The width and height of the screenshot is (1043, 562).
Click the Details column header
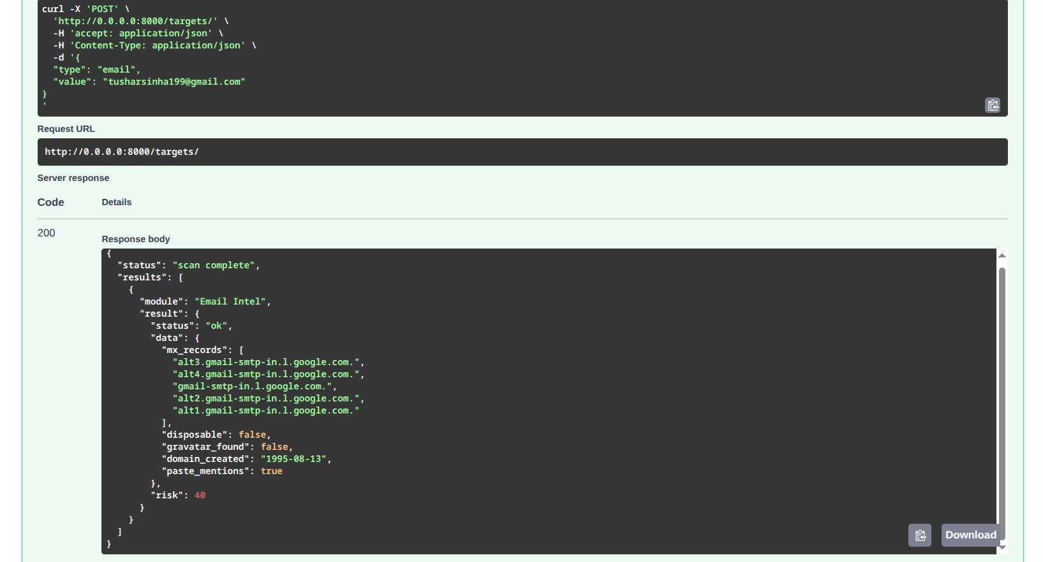point(116,203)
